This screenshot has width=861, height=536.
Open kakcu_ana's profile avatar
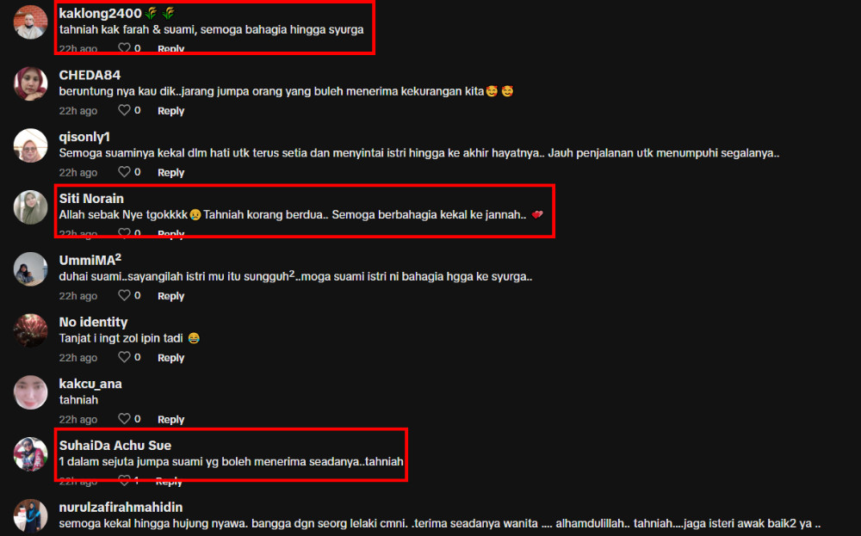31,392
